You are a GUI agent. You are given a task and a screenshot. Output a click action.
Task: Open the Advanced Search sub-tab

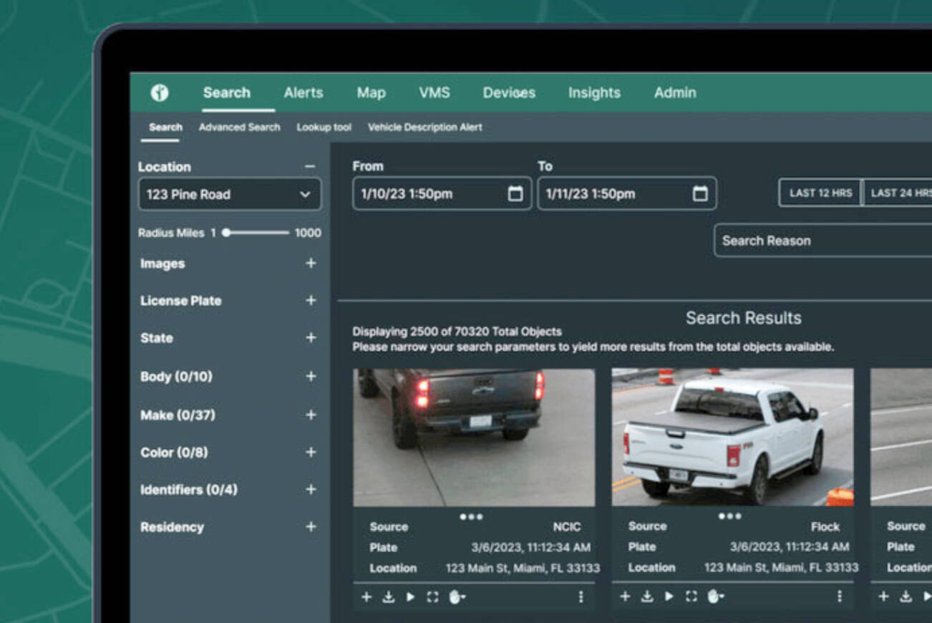pos(239,127)
